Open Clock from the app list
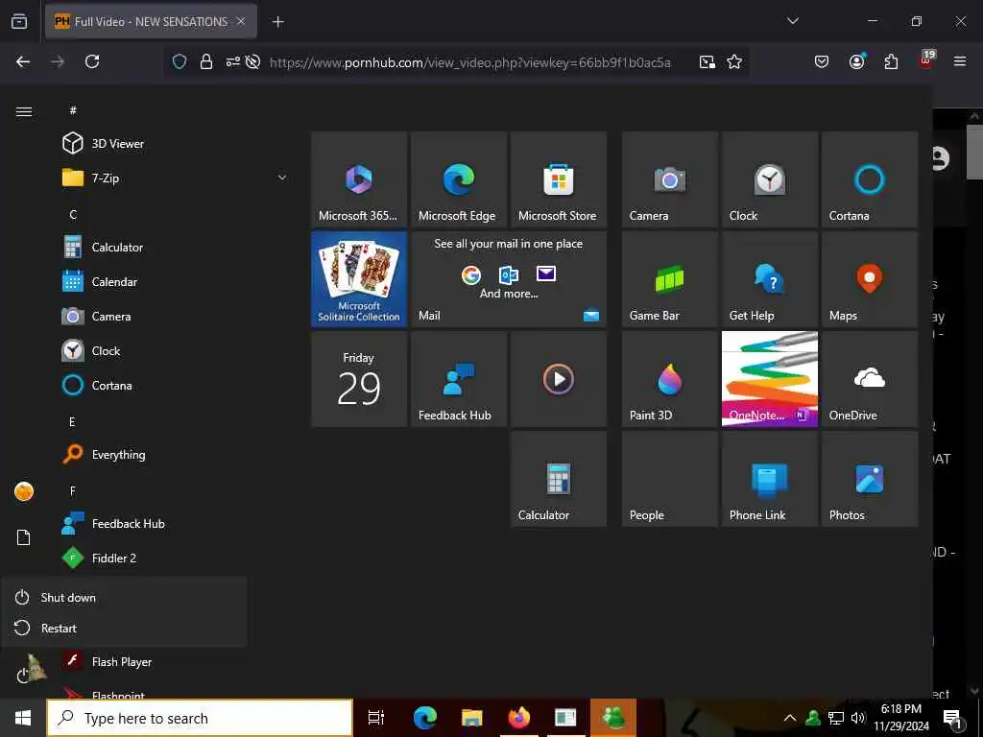 point(176,350)
